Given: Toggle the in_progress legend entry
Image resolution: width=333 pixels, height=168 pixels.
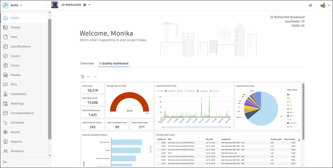Looking at the screenshot, I should pyautogui.click(x=203, y=91).
